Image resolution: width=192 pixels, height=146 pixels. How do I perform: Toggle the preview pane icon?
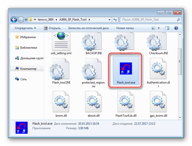(167, 28)
